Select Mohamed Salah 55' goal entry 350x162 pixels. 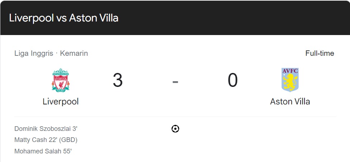click(43, 151)
